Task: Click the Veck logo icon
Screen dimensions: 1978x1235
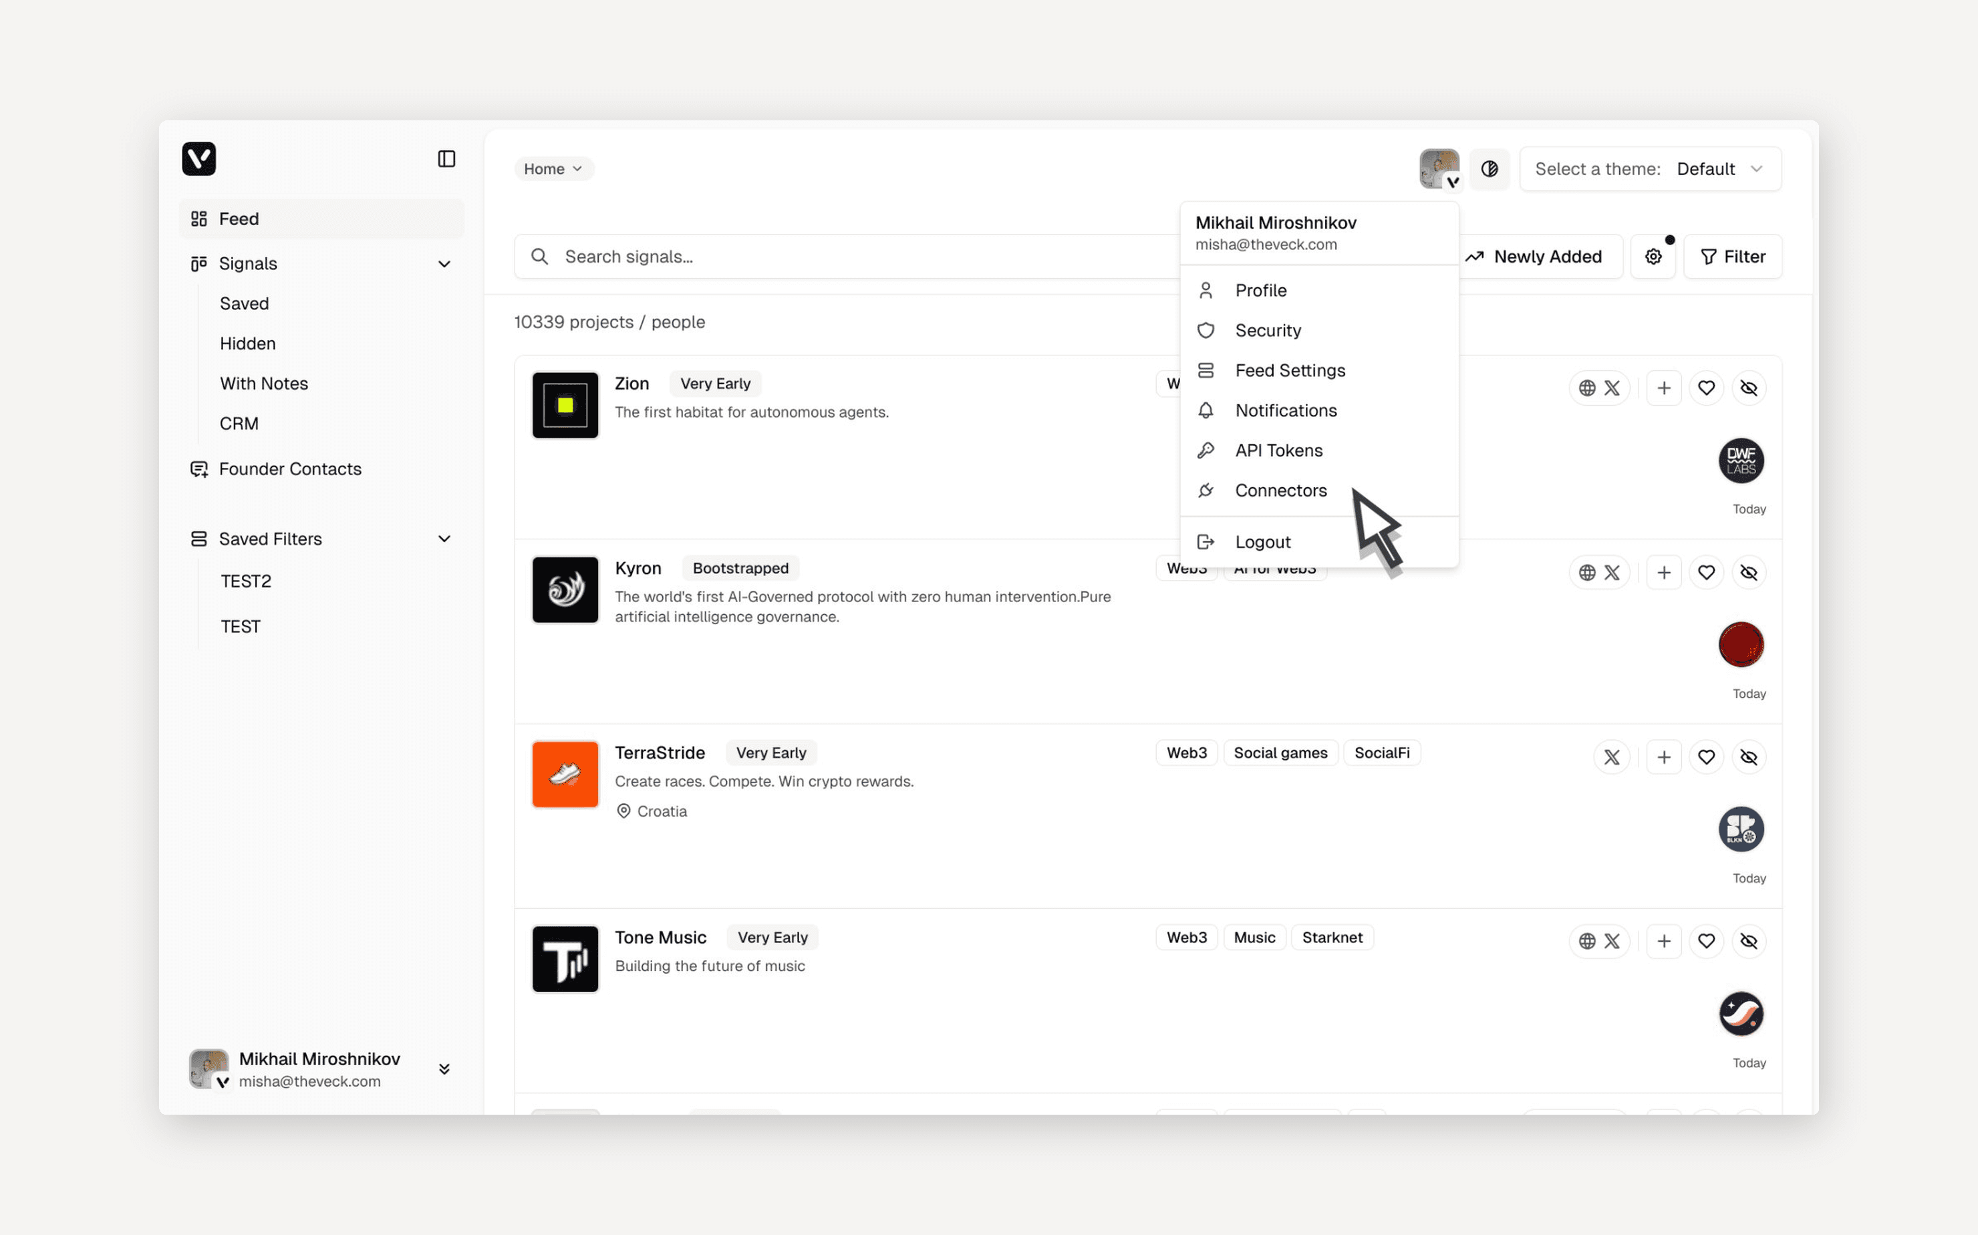Action: pos(198,158)
